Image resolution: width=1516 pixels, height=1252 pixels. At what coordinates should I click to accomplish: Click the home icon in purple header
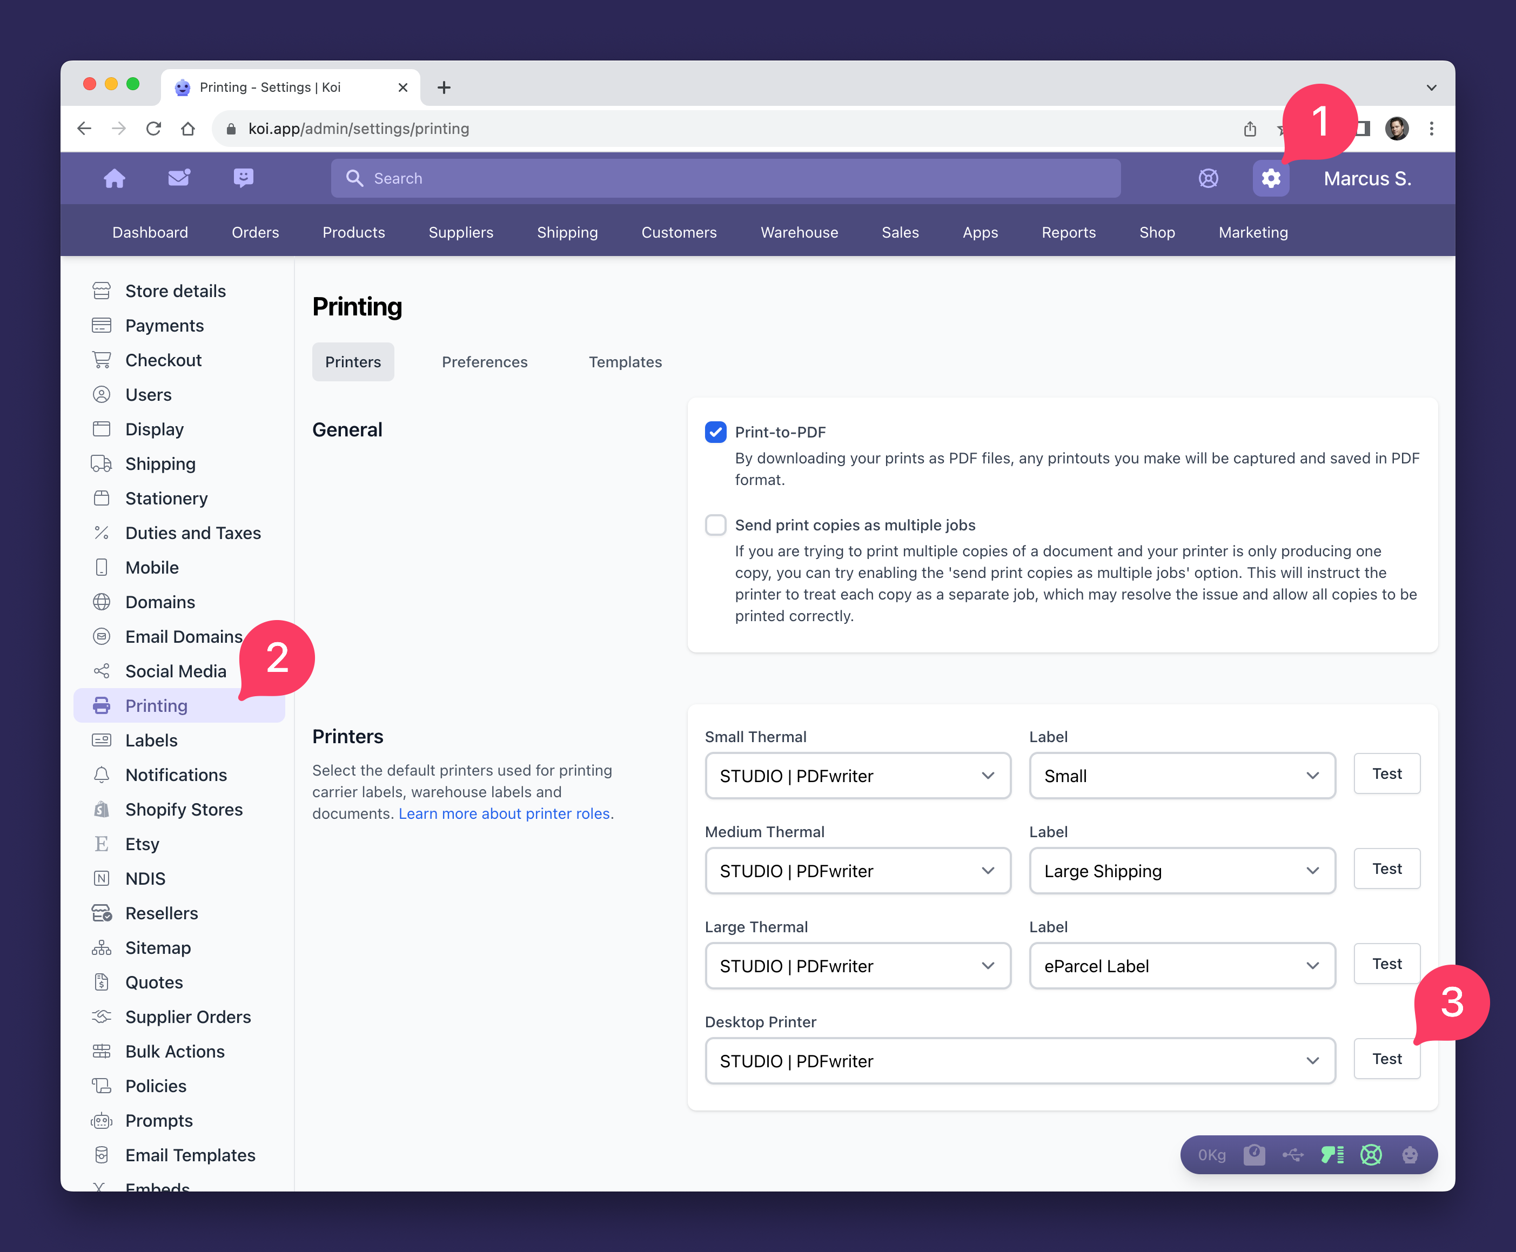coord(115,178)
